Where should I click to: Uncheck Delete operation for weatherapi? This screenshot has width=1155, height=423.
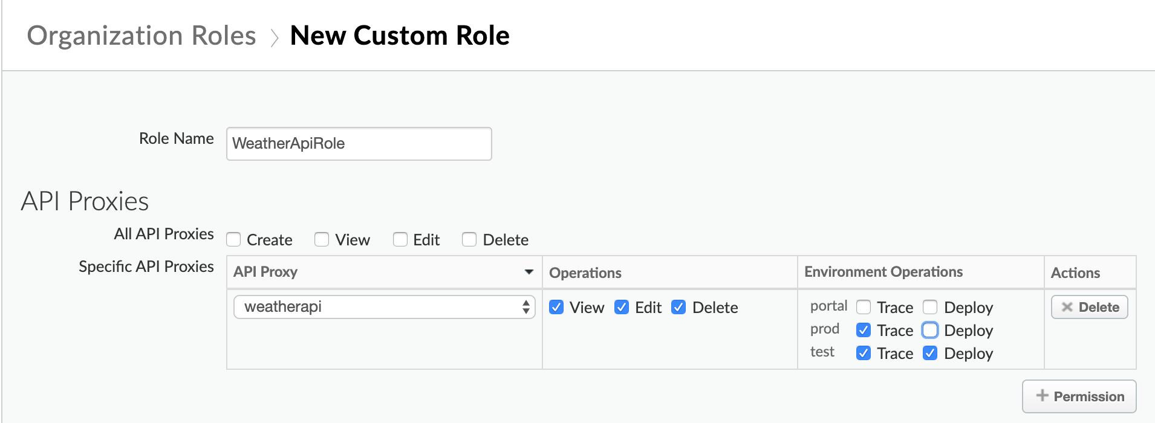click(678, 308)
